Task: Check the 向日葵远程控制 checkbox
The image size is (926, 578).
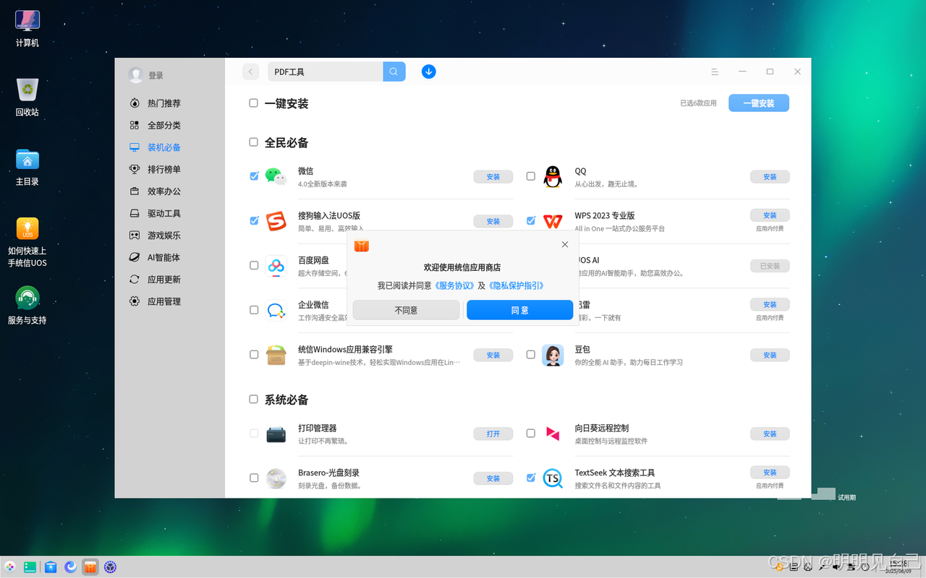Action: (531, 433)
